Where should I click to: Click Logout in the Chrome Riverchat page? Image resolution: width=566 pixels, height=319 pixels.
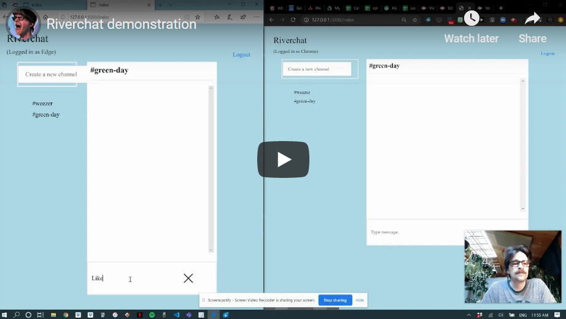click(548, 53)
